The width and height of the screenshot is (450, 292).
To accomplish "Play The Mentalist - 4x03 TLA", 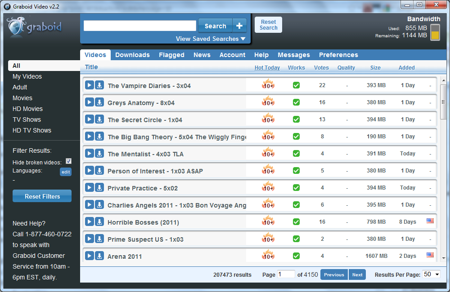I will coord(90,154).
